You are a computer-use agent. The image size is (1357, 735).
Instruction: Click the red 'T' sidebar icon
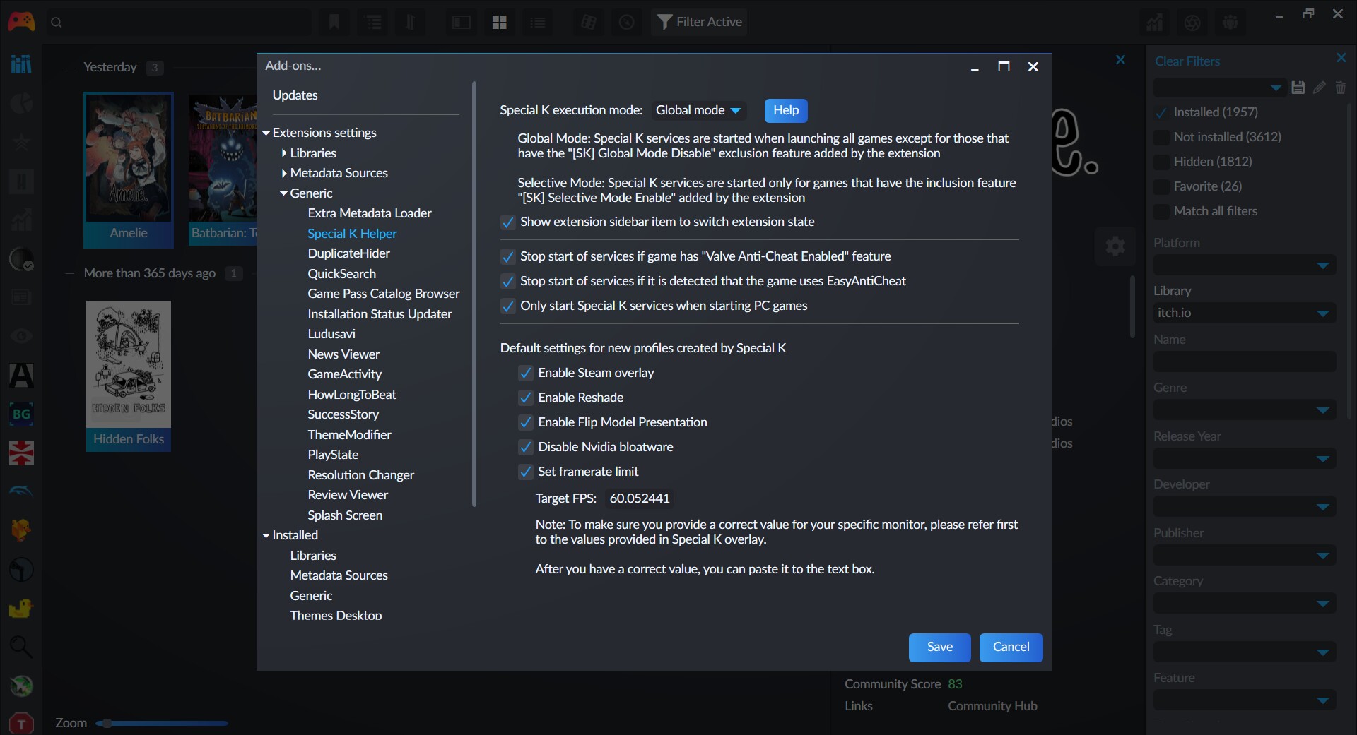[x=21, y=724]
